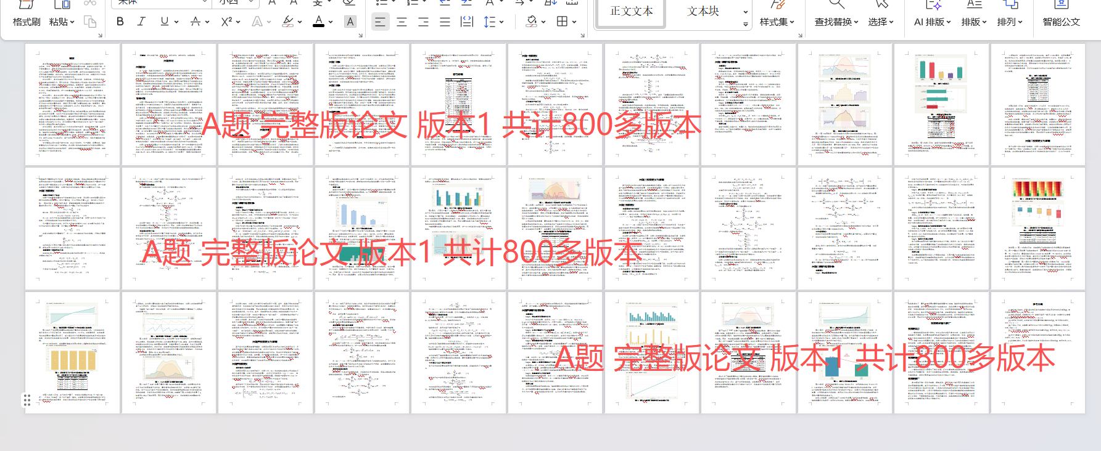Open 查找替换 menu
The width and height of the screenshot is (1101, 451).
coord(836,22)
